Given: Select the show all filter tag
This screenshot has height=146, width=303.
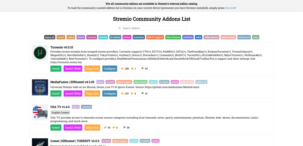Looking at the screenshot, I should pos(50,37).
